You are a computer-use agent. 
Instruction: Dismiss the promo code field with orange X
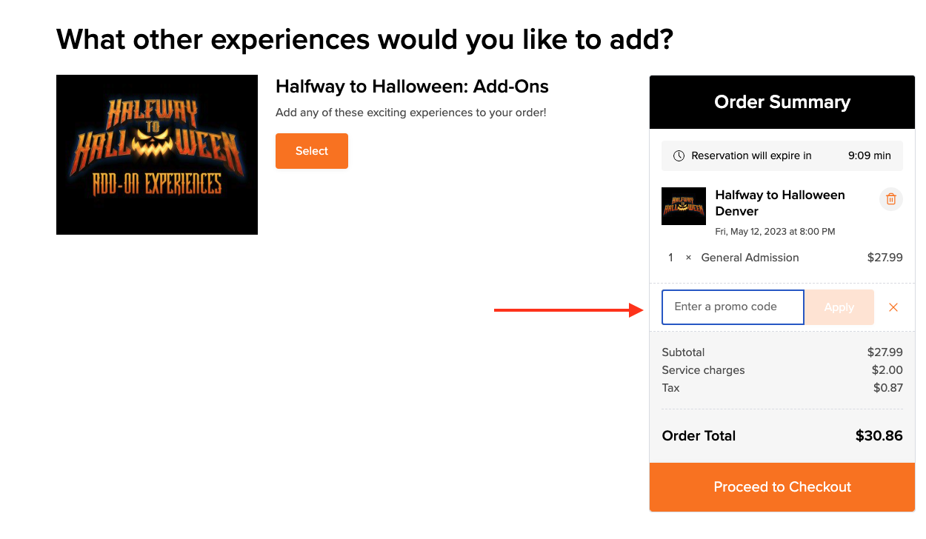893,307
